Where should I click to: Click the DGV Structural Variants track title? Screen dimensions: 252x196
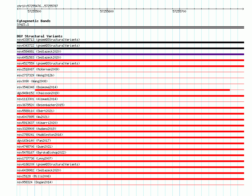(x=40, y=36)
